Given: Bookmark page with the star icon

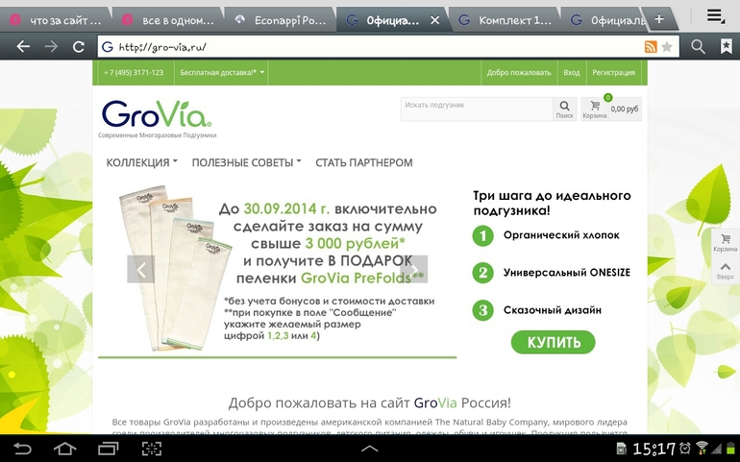Looking at the screenshot, I should pyautogui.click(x=667, y=46).
